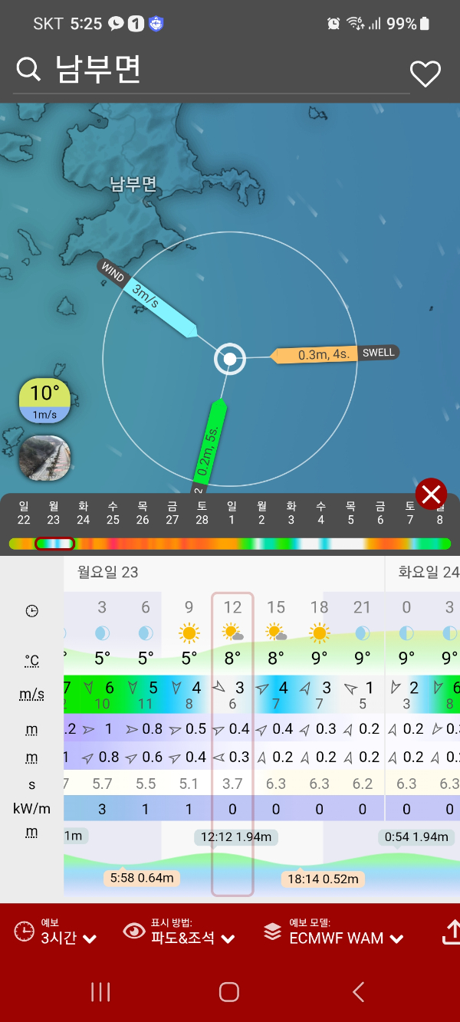Select day 월 23 in the timeline
This screenshot has height=1022, width=460.
[54, 513]
